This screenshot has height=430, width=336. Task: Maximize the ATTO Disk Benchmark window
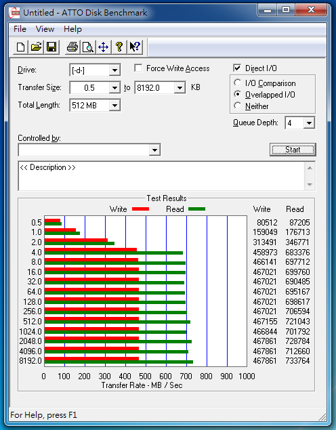pos(285,10)
